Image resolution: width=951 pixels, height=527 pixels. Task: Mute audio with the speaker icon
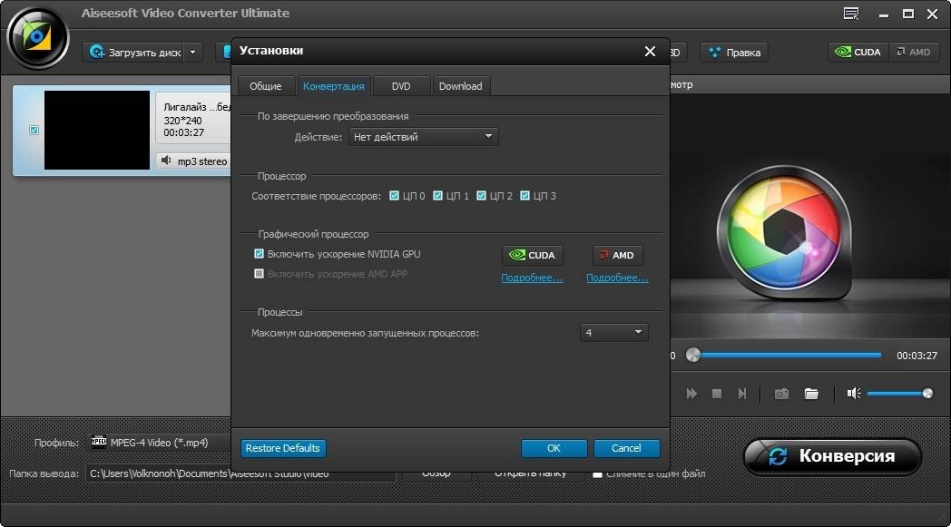854,394
